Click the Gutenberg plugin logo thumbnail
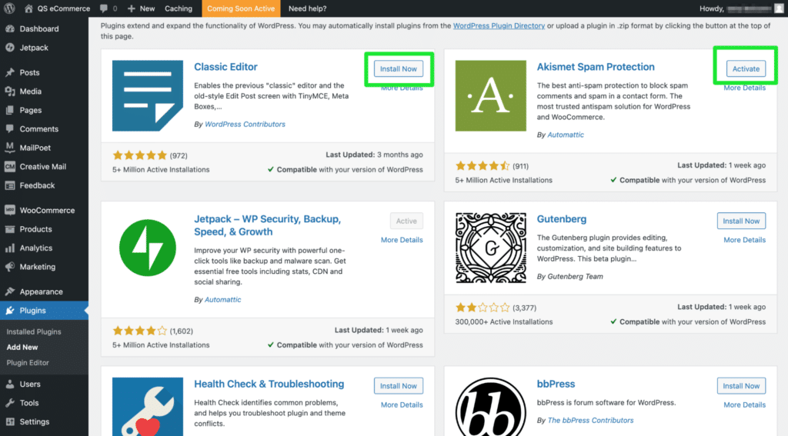Screen dimensions: 788x436 coord(490,248)
